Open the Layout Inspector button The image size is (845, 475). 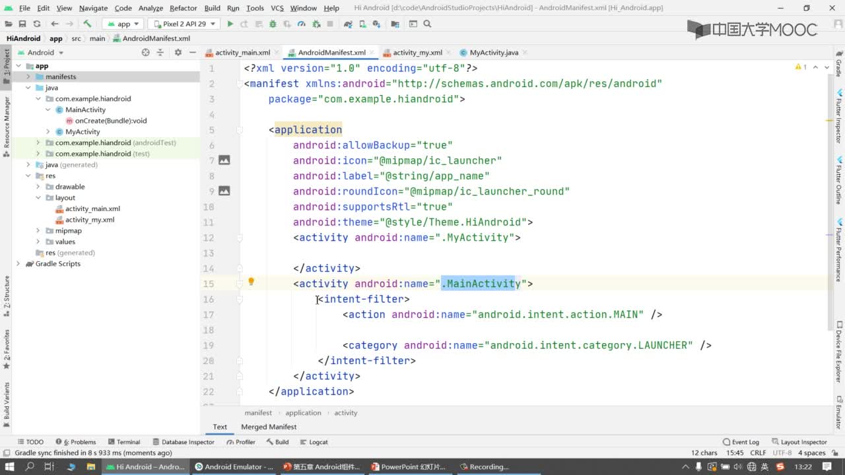pyautogui.click(x=799, y=442)
